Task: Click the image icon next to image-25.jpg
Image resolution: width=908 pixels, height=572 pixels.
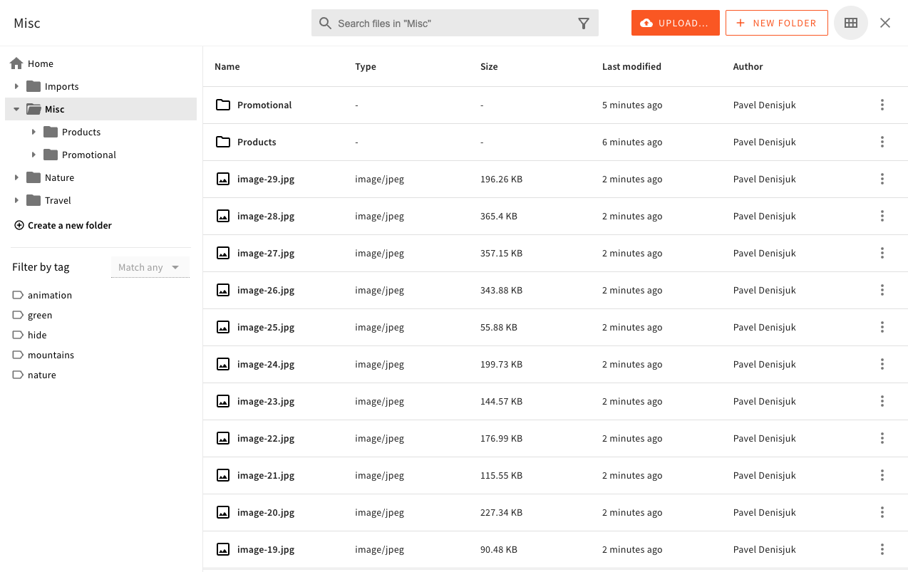Action: [x=223, y=327]
